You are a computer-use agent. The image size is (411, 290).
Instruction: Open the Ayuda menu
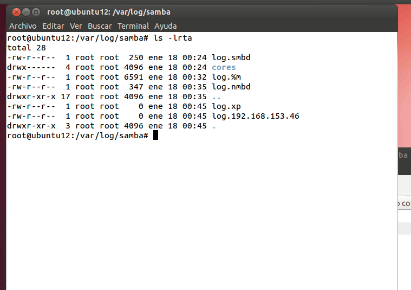coord(165,26)
